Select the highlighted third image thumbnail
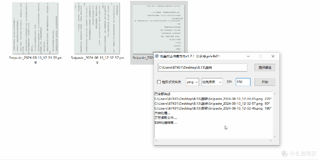 (x=158, y=29)
